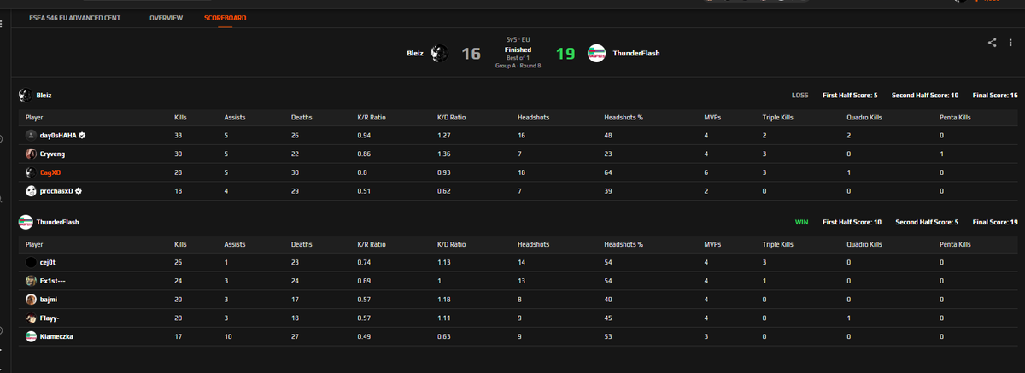
Task: Click Player header in ThunderFlash table
Action: point(34,244)
